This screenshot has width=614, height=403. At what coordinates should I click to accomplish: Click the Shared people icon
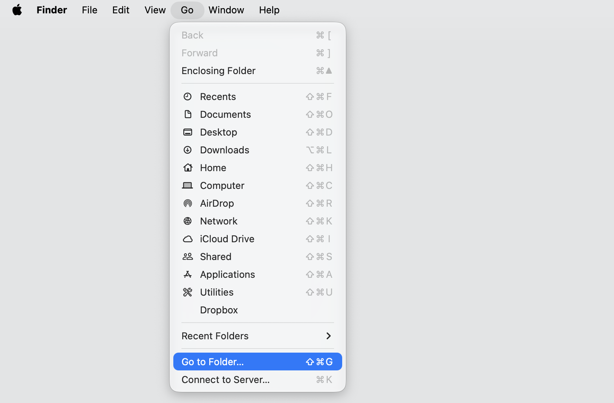[x=188, y=257]
